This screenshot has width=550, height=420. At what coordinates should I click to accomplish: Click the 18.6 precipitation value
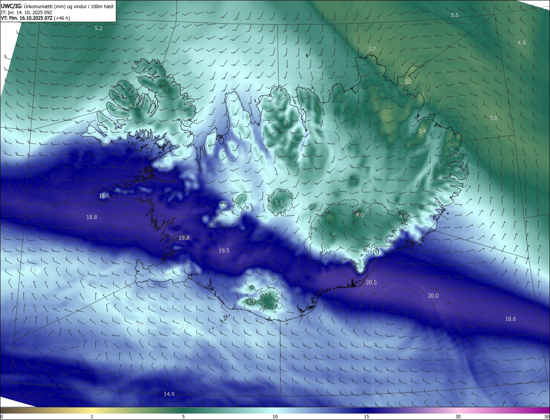click(x=510, y=319)
